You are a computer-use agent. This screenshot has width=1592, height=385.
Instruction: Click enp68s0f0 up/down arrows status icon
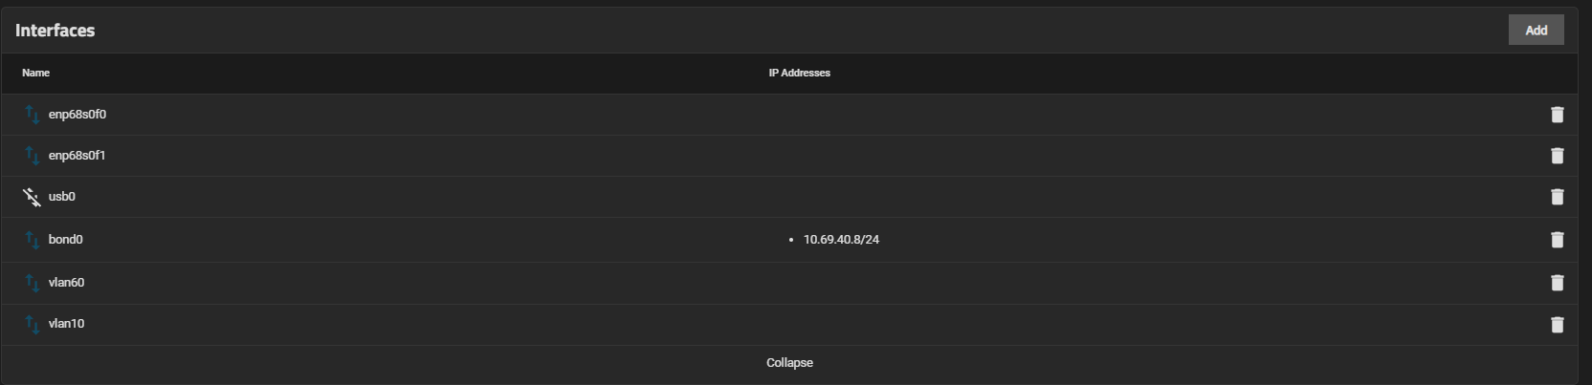[x=33, y=115]
